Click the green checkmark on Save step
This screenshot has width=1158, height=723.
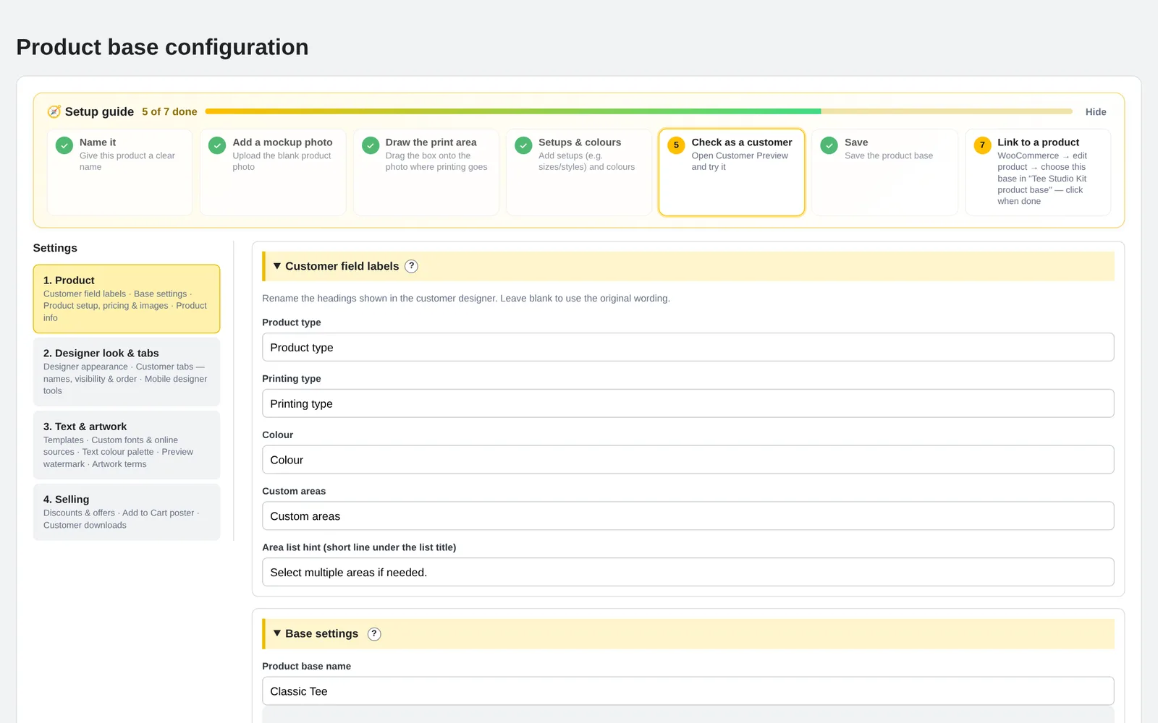click(x=829, y=145)
